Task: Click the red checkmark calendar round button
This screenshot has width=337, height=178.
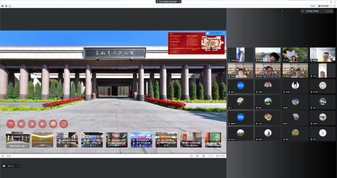Action: tap(64, 124)
